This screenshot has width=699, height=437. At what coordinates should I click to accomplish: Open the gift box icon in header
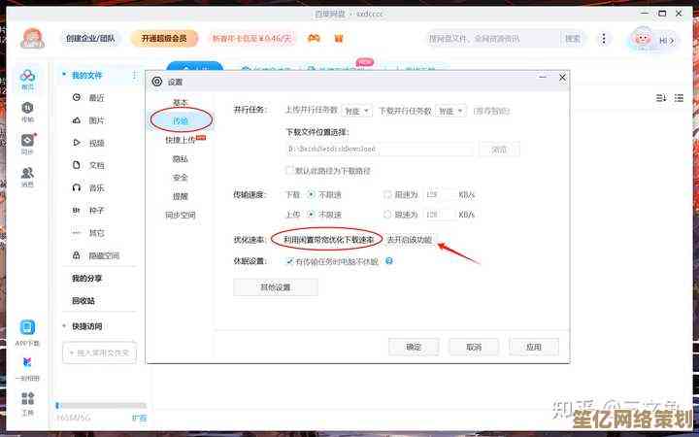[x=339, y=39]
